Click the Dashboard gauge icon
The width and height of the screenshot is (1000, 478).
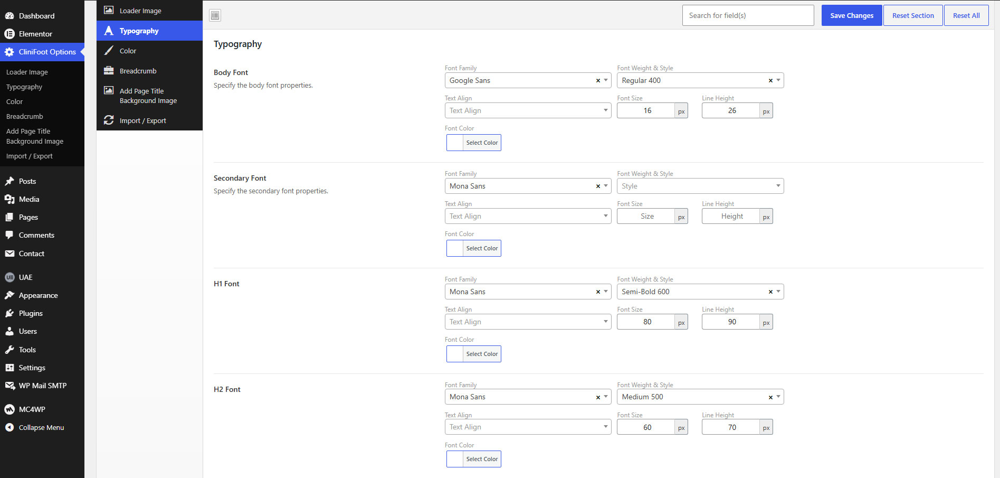tap(9, 16)
